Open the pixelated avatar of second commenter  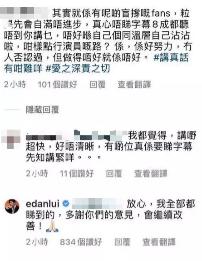(11, 139)
